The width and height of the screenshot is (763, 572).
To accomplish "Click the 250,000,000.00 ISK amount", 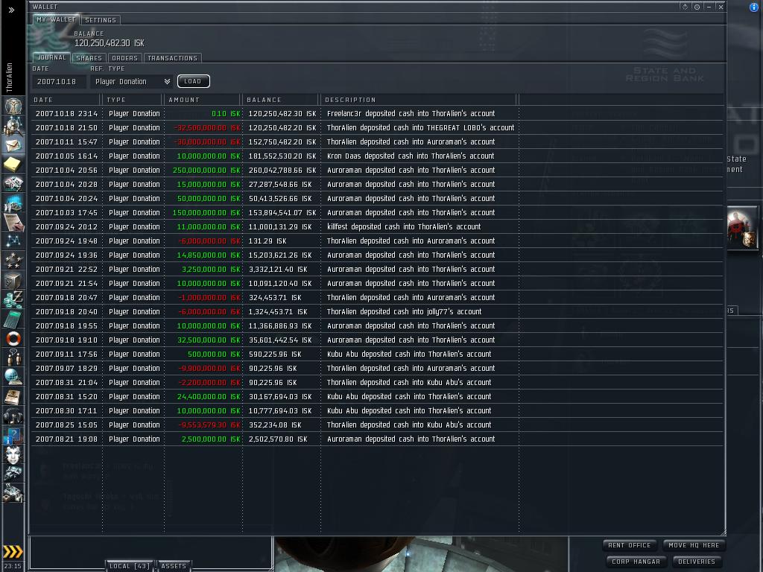I will (x=206, y=171).
